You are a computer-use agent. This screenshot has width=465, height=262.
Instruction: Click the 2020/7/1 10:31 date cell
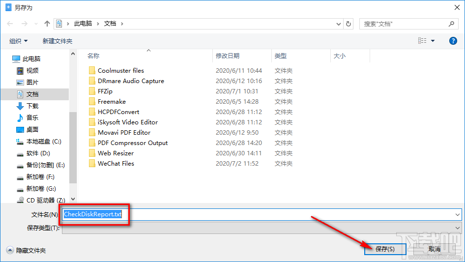pyautogui.click(x=237, y=91)
